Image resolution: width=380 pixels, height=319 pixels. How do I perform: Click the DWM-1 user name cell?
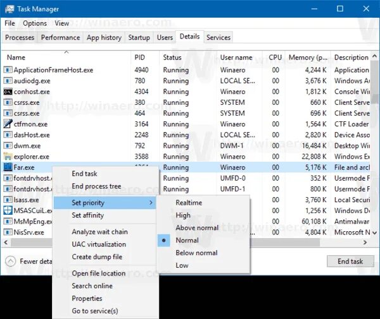[x=232, y=146]
